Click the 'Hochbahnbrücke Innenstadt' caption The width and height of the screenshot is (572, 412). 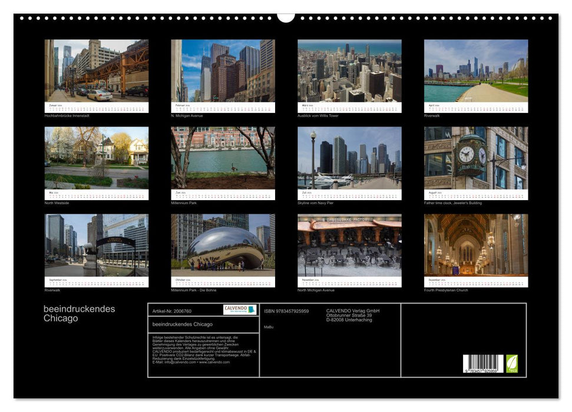(x=66, y=116)
